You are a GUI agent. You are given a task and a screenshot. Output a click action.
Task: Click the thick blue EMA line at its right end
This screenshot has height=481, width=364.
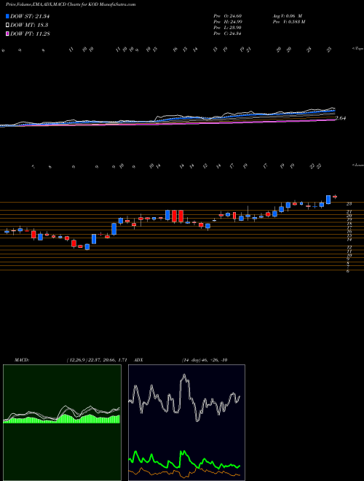(334, 111)
